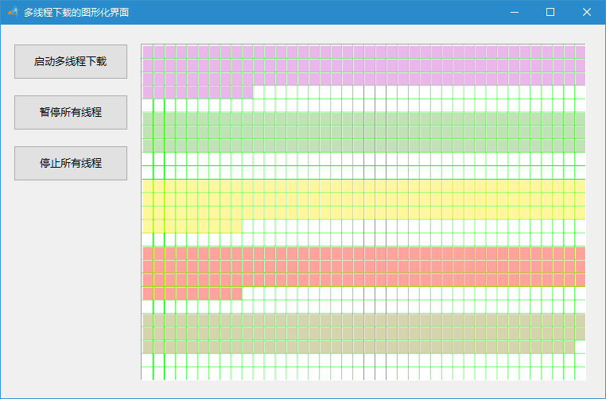The height and width of the screenshot is (399, 606).
Task: Close the 多线程下载的图形化界面 window
Action: (586, 13)
